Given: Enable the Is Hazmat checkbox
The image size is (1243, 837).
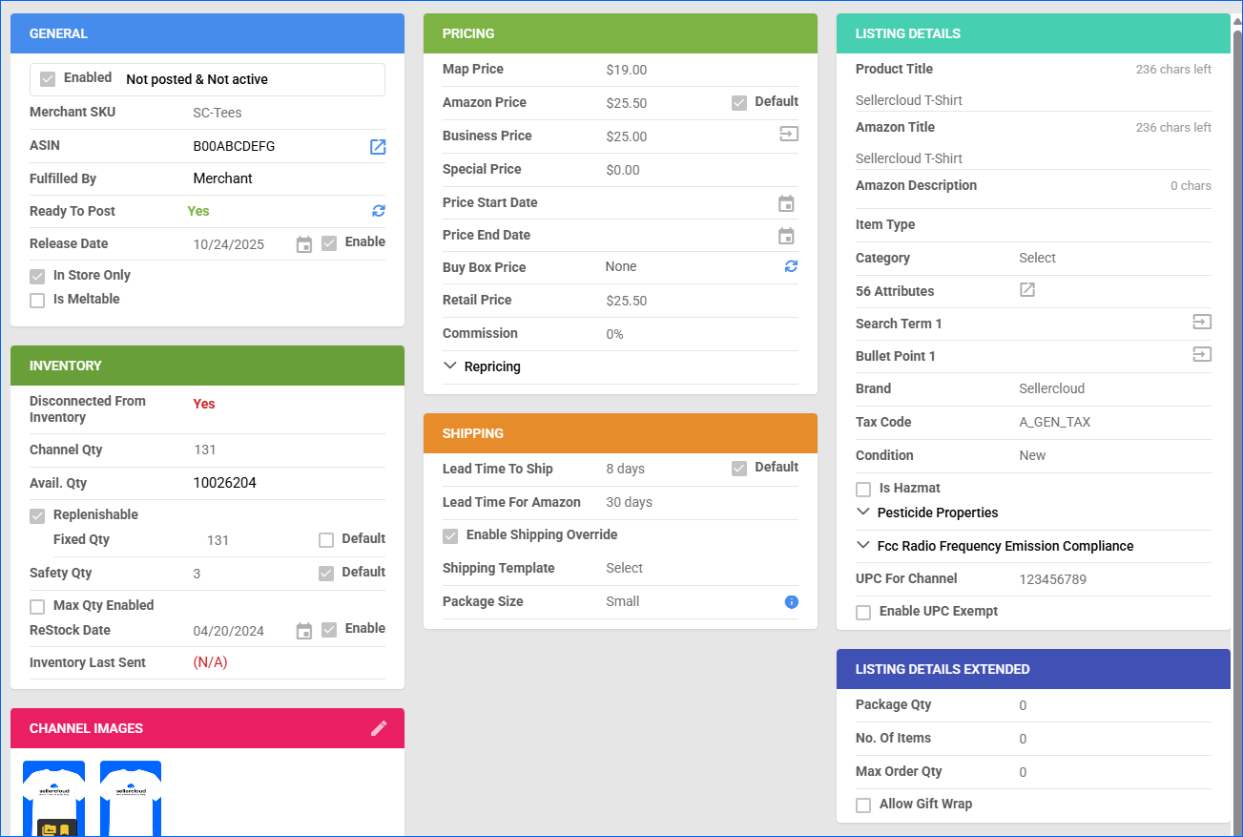Looking at the screenshot, I should pyautogui.click(x=863, y=490).
